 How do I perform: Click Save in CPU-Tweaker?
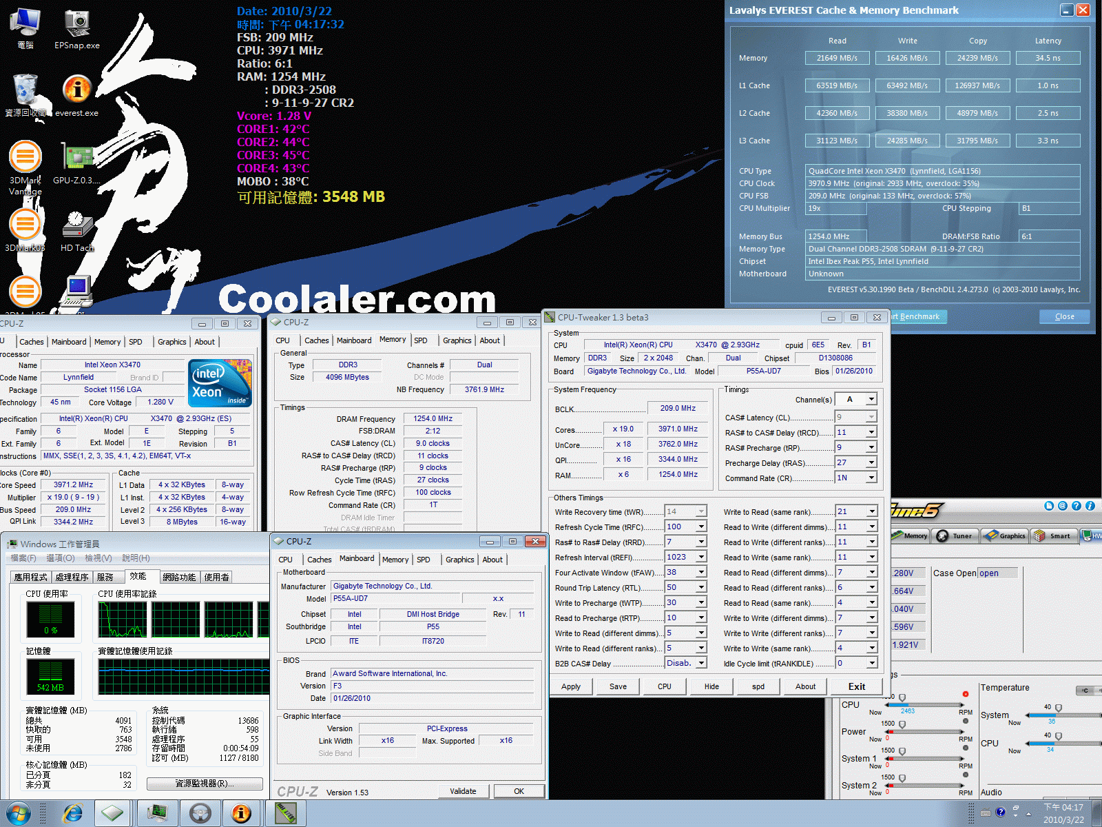point(618,686)
